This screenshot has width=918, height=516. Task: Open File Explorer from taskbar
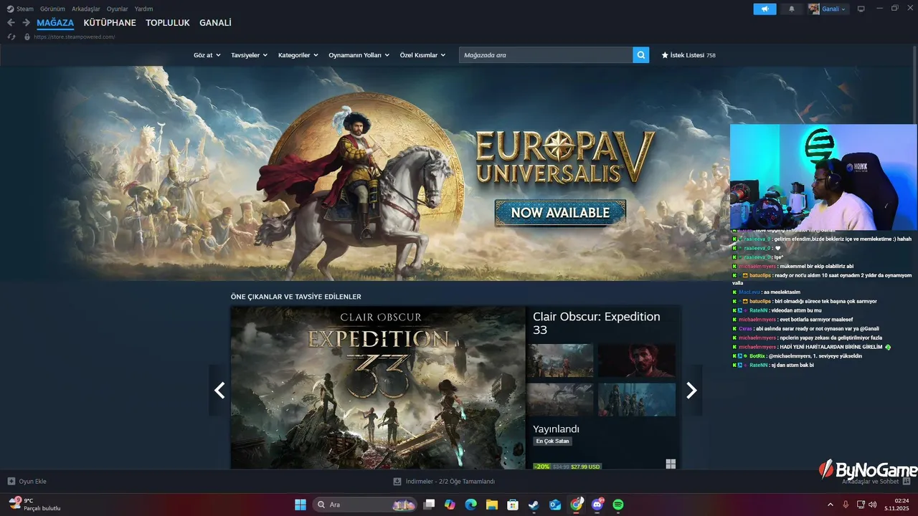tap(492, 505)
